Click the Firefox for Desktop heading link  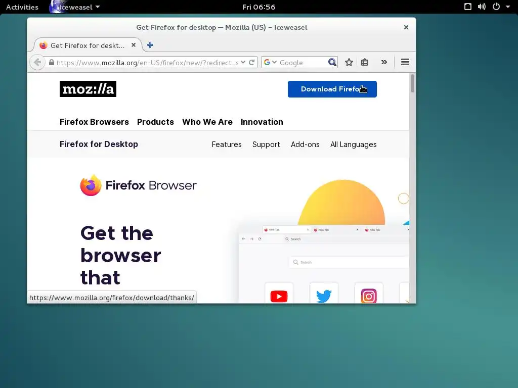click(99, 144)
